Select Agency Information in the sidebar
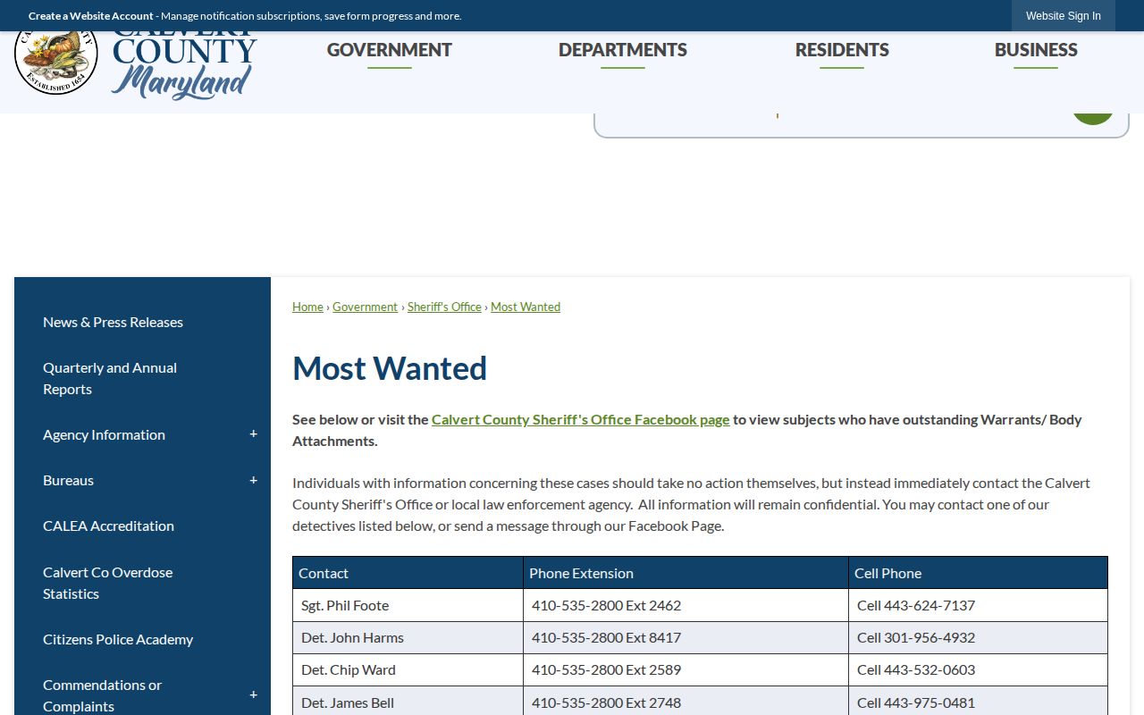1144x715 pixels. click(x=104, y=434)
